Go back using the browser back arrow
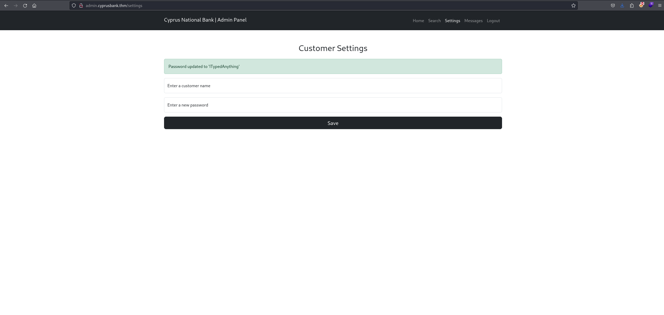 pos(6,5)
